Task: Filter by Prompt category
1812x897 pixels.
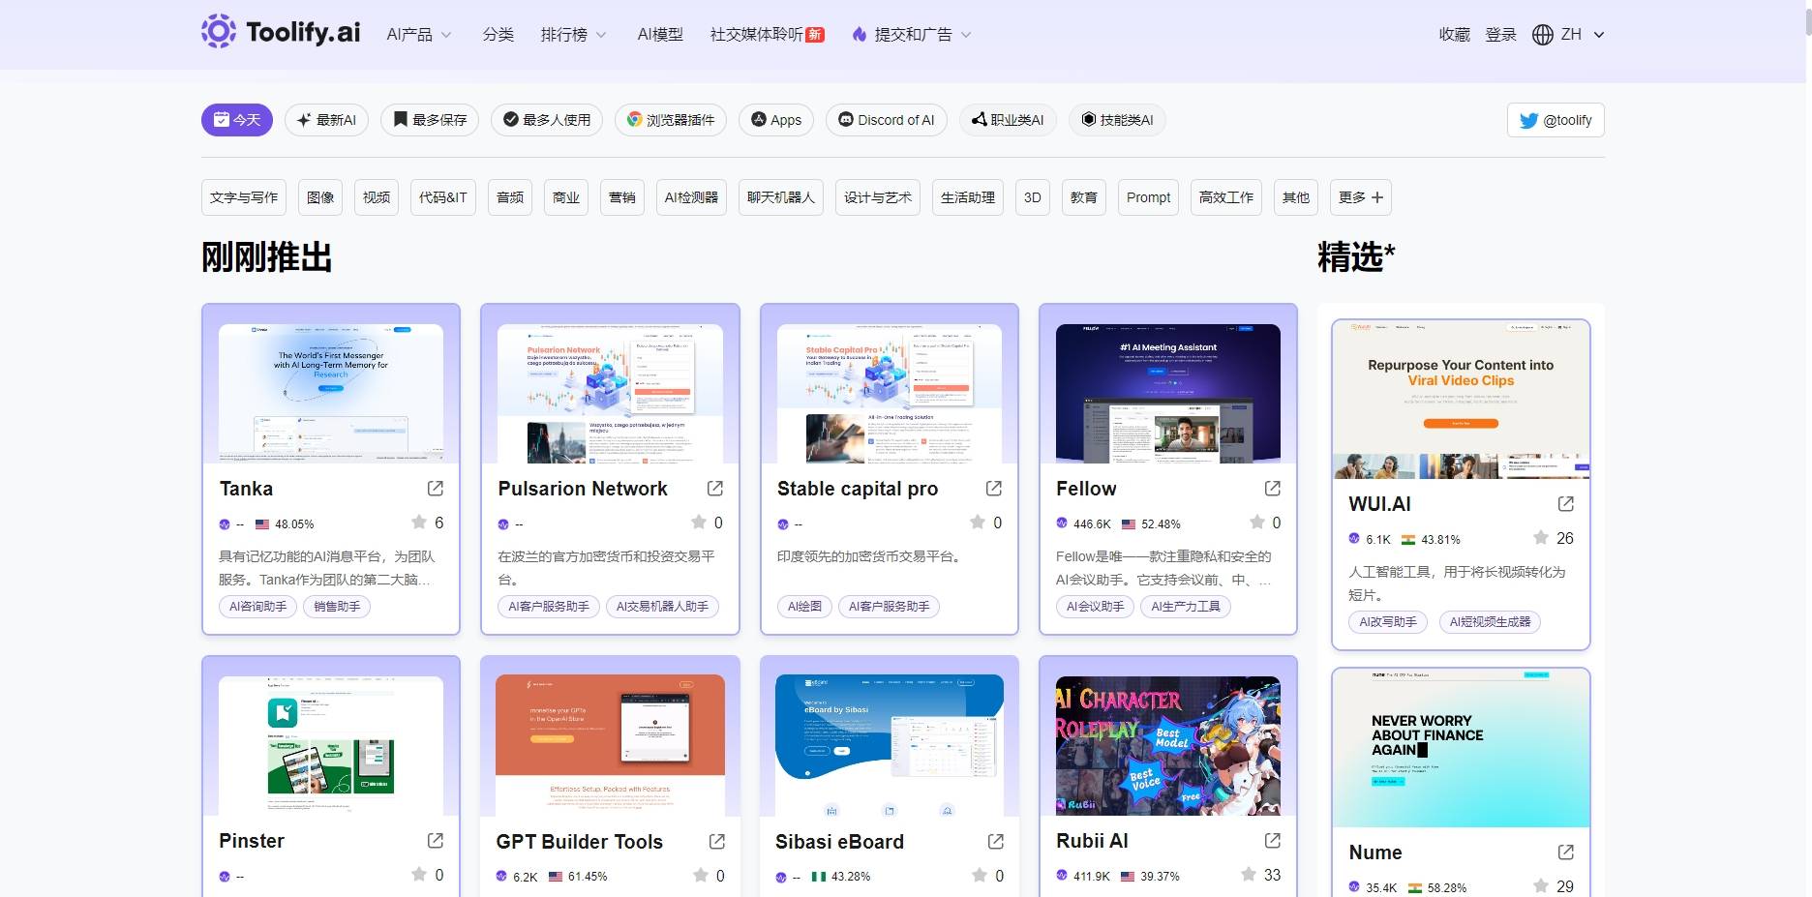Action: [x=1149, y=197]
